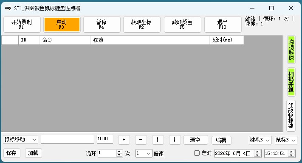Open the 鼠标B dropdown
The image size is (302, 163).
(286, 140)
